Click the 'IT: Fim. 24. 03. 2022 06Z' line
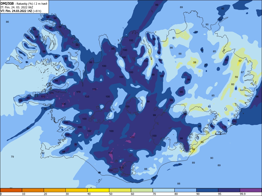The width and height of the screenshot is (262, 196). point(17,7)
